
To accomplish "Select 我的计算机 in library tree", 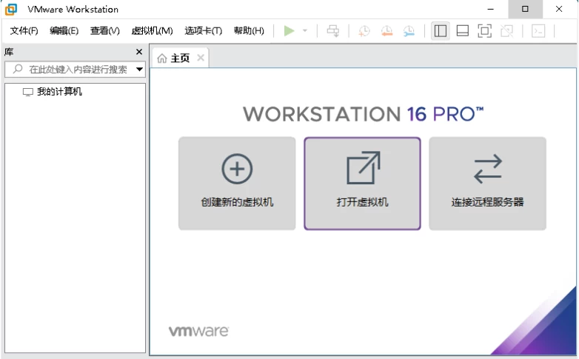I will 59,92.
